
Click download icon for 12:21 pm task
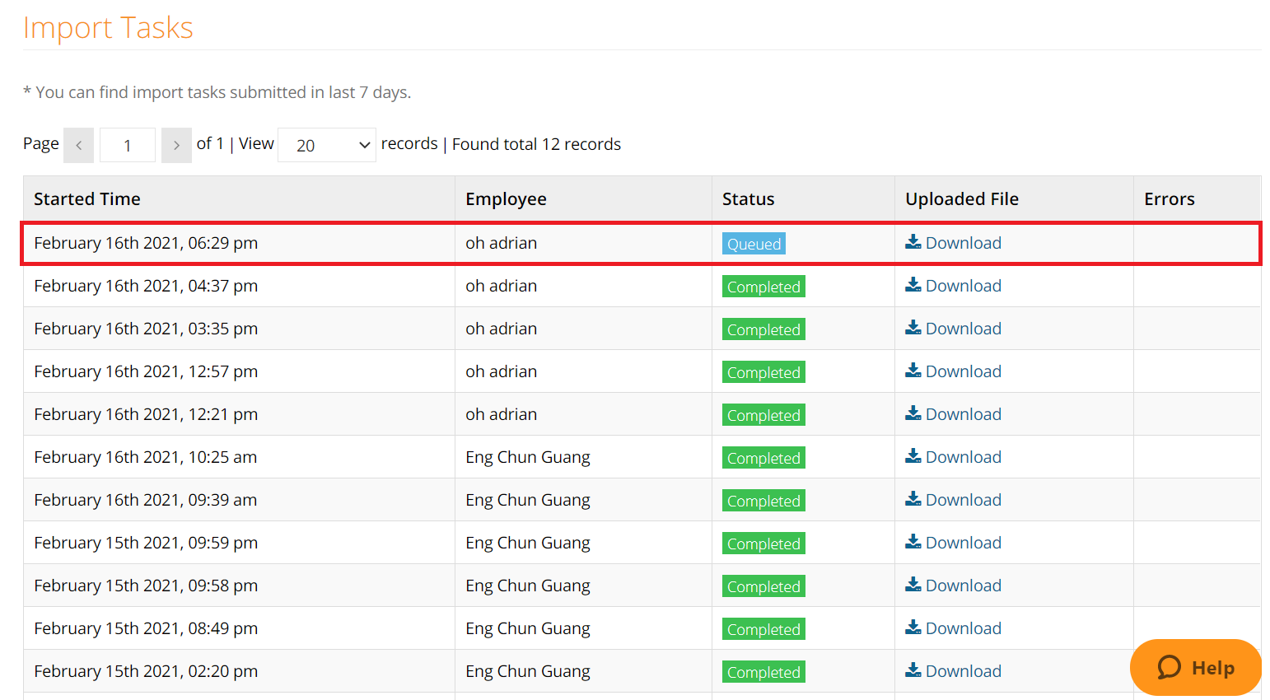(x=913, y=413)
